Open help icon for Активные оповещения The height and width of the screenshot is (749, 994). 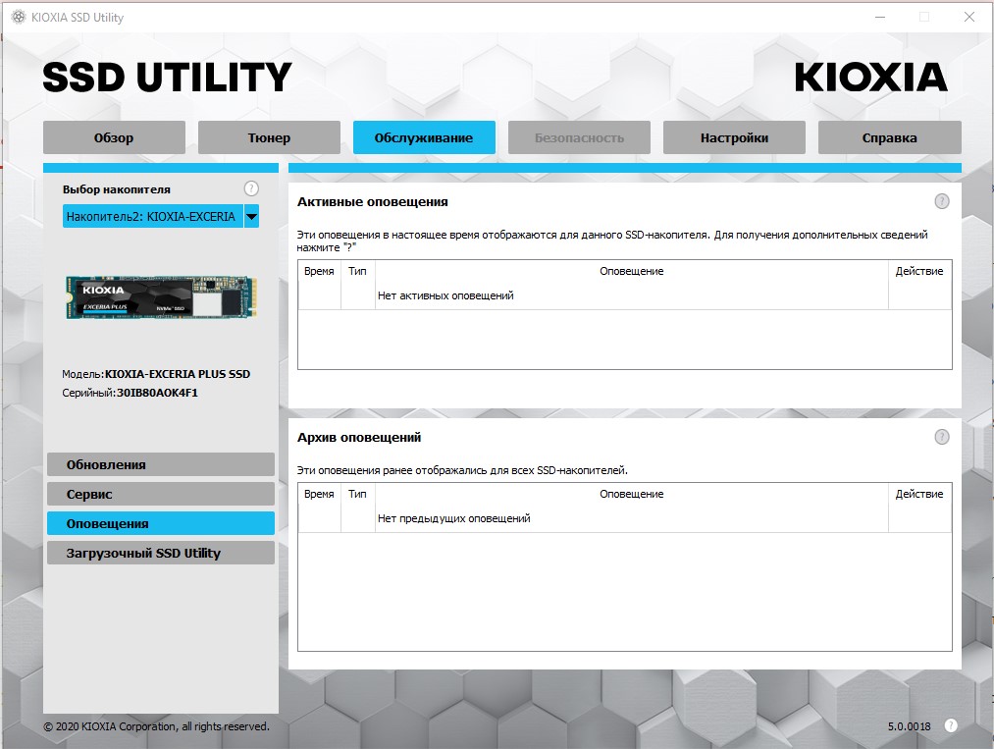[942, 201]
